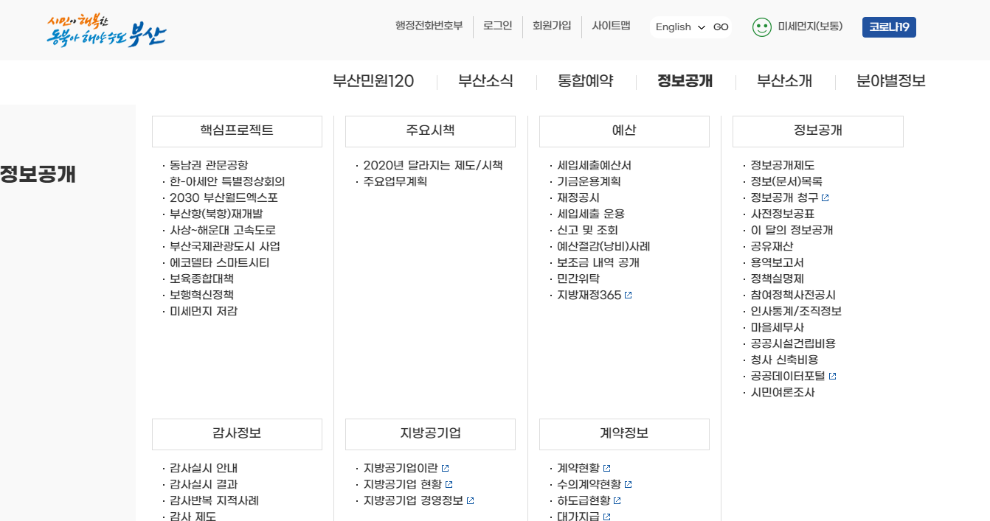Screen dimensions: 990x521
Task: Open 보행혁신정책 link
Action: tap(202, 296)
